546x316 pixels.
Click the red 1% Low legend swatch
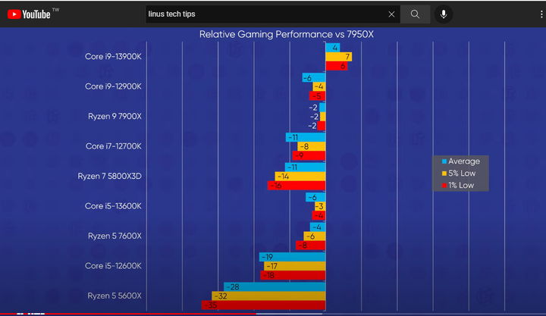pyautogui.click(x=444, y=186)
